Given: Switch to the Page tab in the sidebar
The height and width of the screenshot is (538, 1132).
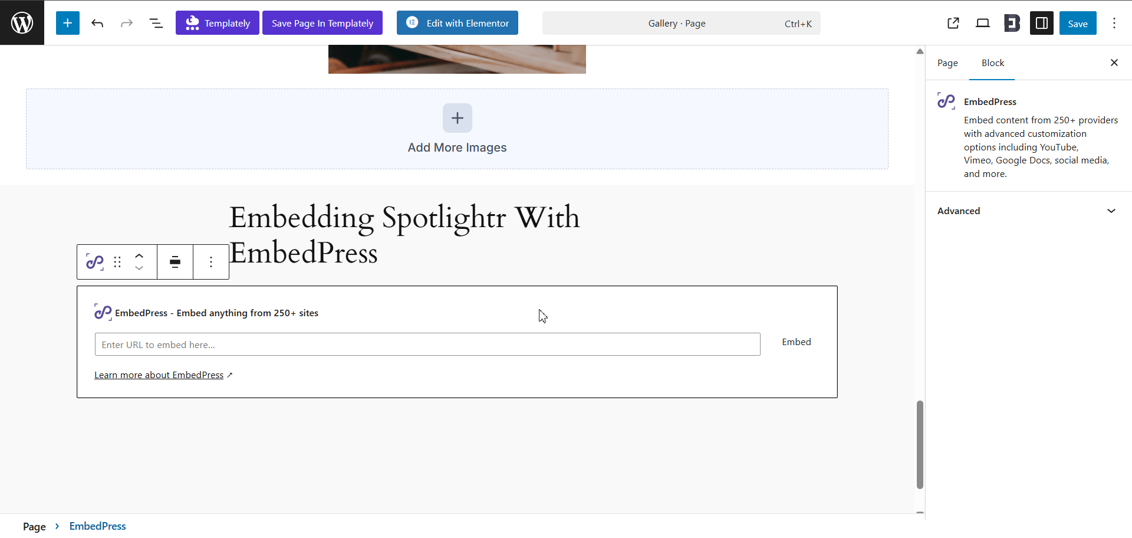Looking at the screenshot, I should 947,63.
